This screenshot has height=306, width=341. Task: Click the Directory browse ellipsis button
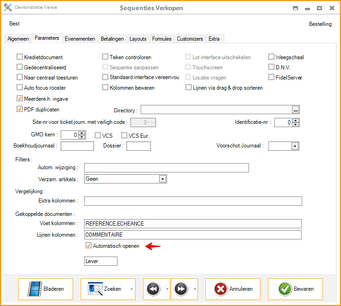tap(296, 110)
